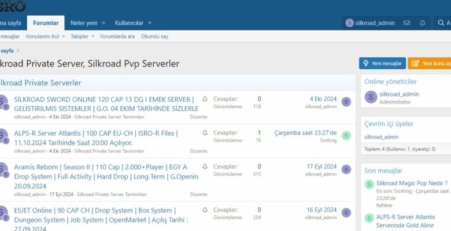
Task: Click Düzenle on Aramis Reborn thread
Action: (198, 194)
